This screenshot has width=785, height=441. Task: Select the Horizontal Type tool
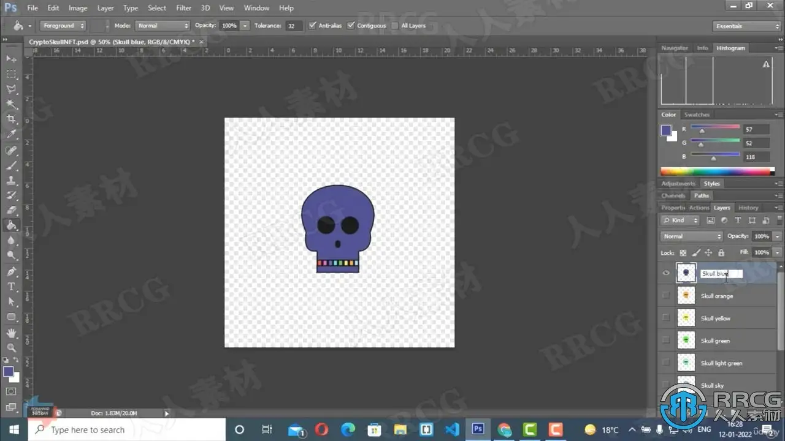click(x=11, y=287)
